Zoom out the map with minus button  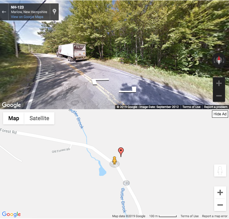point(220,205)
